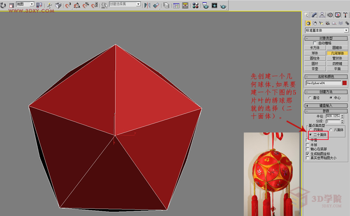The width and height of the screenshot is (350, 216).
Task: Select Geometry category sphere icon
Action: [x=308, y=23]
